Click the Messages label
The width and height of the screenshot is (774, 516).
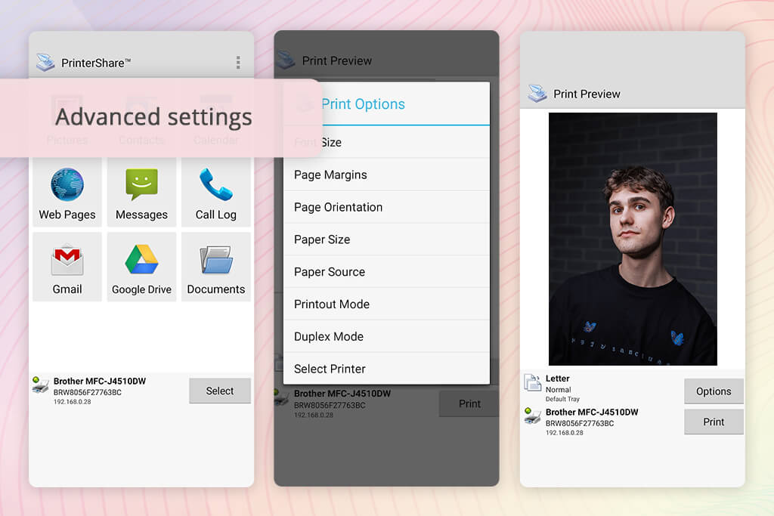(x=141, y=215)
